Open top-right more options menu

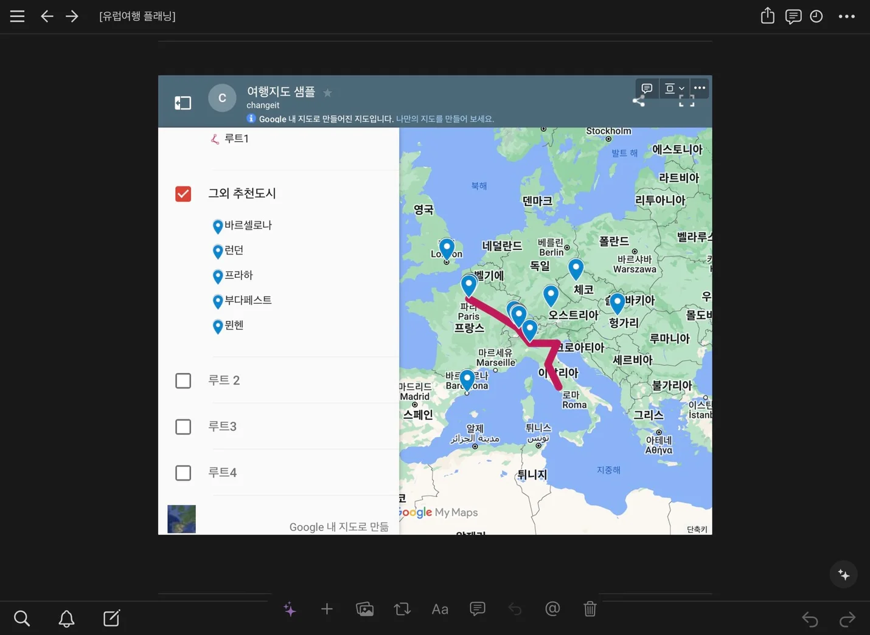tap(847, 16)
